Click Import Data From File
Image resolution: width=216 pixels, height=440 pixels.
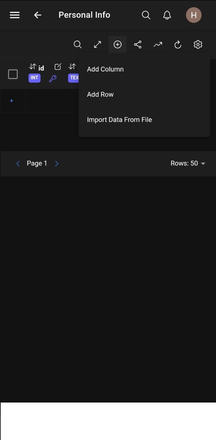coord(120,120)
